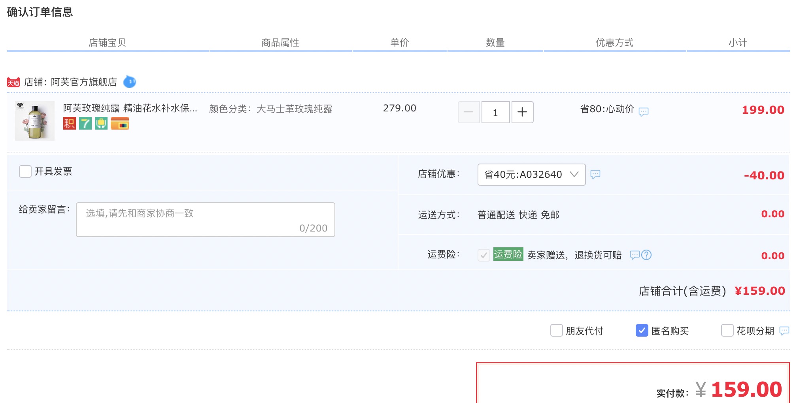Click the unit price 279.00

[x=400, y=108]
